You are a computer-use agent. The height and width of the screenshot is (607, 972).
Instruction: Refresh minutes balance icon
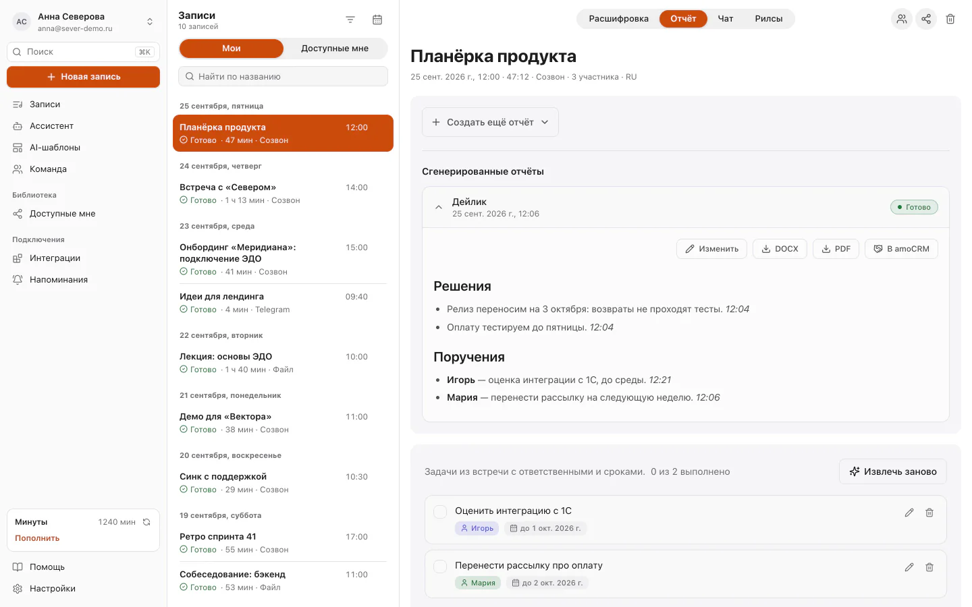[146, 522]
